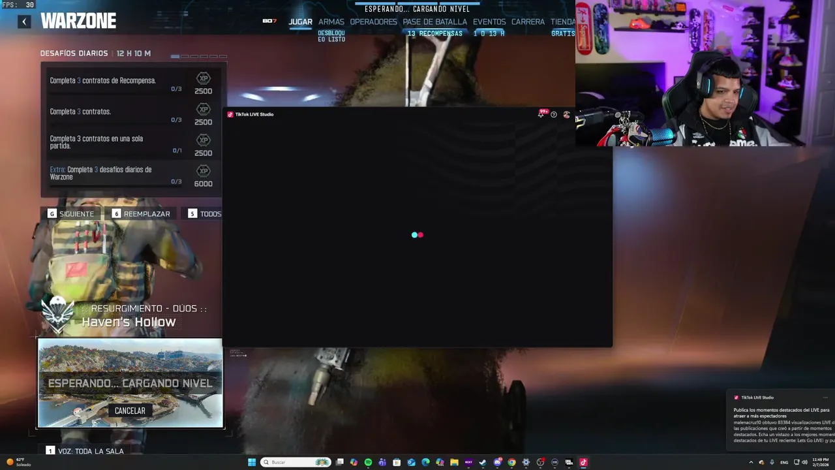Open Steam from the taskbar
Screen dimensions: 835x470
pyautogui.click(x=483, y=462)
